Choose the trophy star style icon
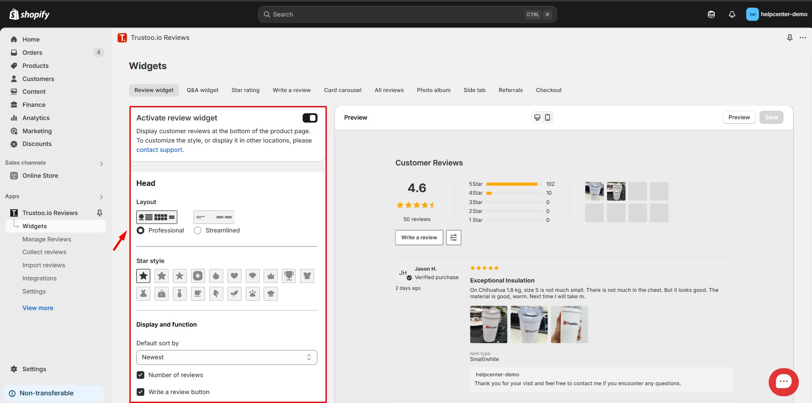This screenshot has height=403, width=812. [x=289, y=276]
